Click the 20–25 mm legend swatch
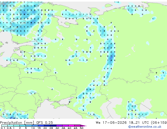Viewport: 167px width, 129px height. click(47, 126)
